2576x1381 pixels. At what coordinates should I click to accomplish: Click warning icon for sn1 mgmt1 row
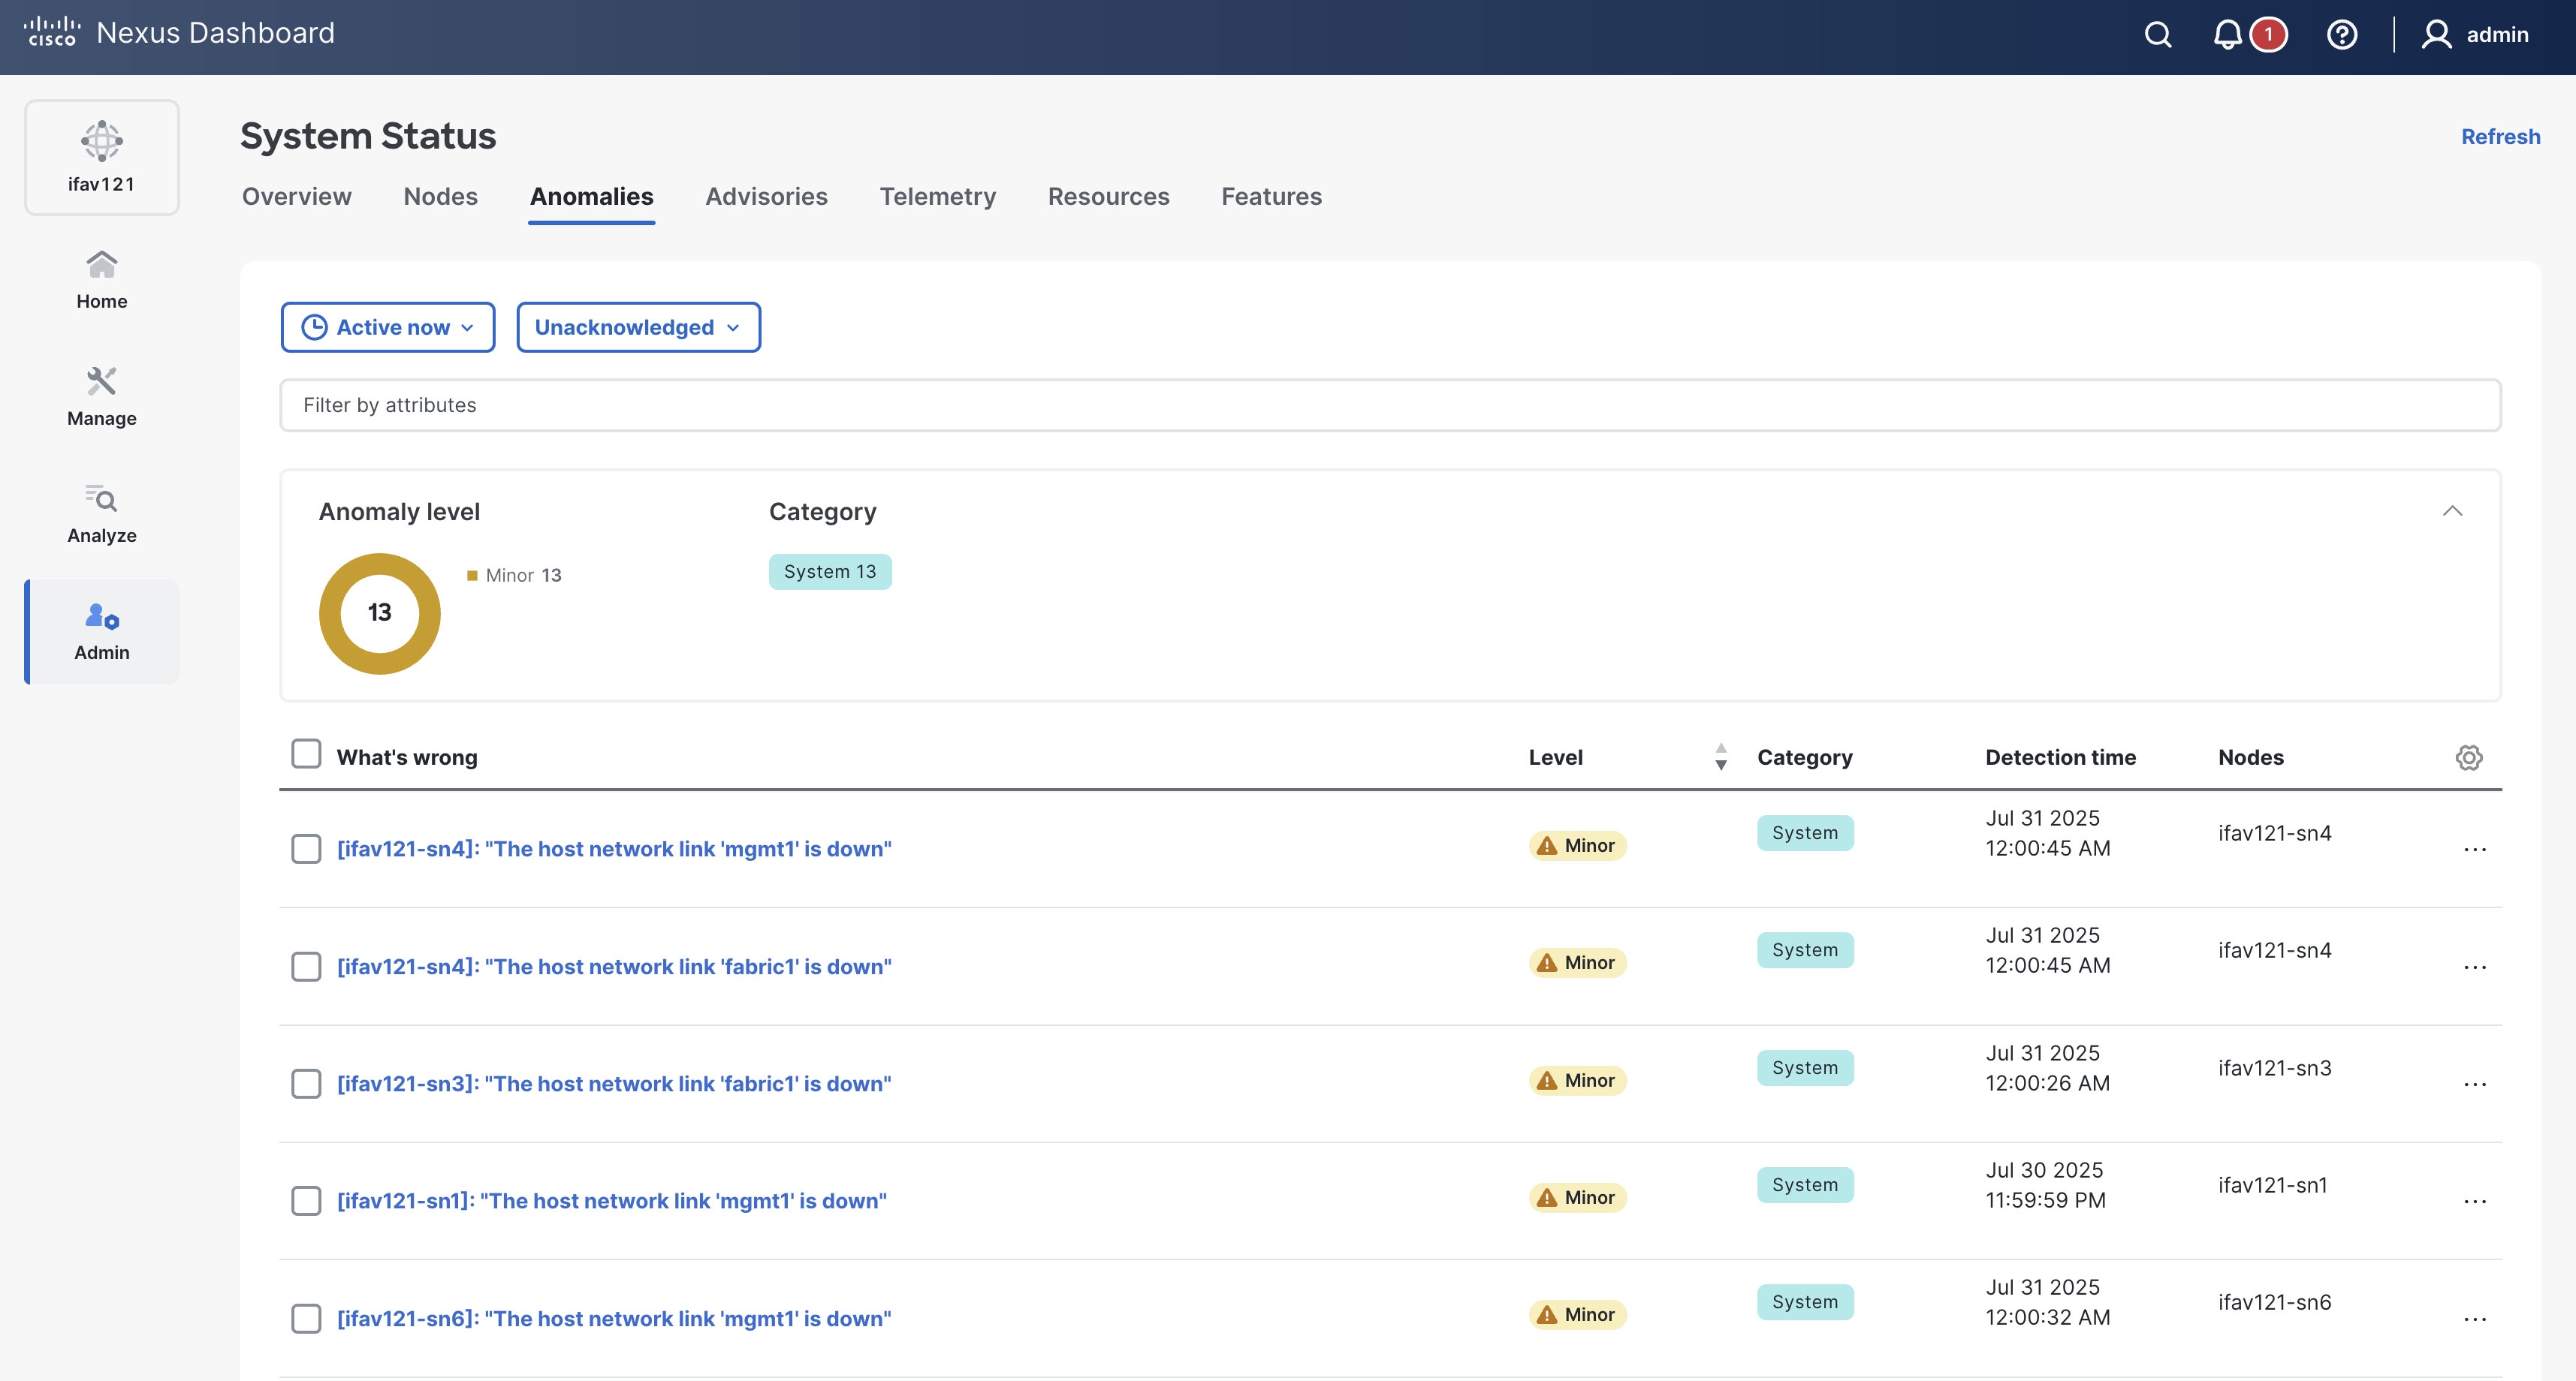[1547, 1198]
